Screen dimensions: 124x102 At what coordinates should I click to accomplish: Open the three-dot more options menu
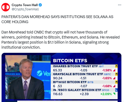point(119,5)
